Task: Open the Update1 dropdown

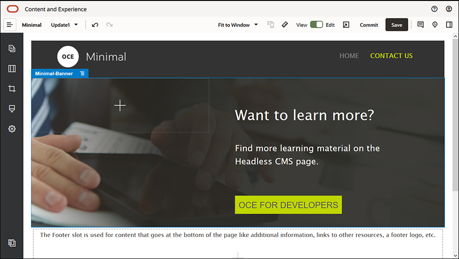Action: pos(64,25)
